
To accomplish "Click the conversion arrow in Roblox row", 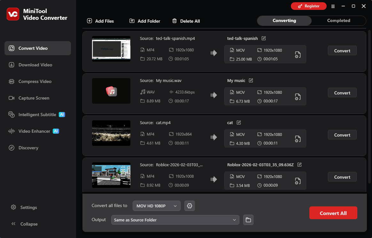I will 214,179.
